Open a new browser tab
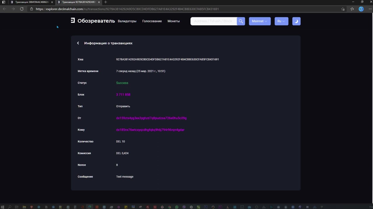The height and width of the screenshot is (209, 373). [x=105, y=2]
